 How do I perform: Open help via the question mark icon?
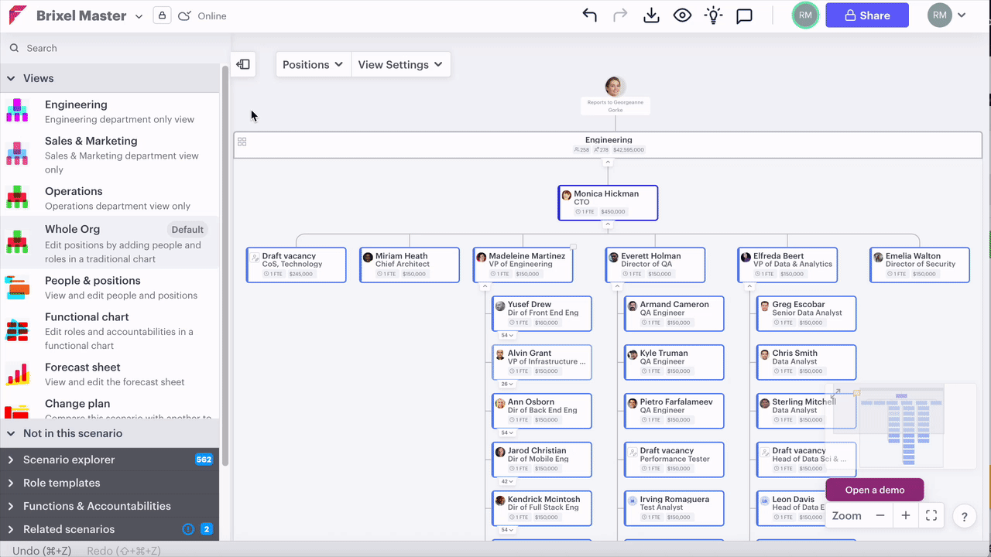coord(964,516)
